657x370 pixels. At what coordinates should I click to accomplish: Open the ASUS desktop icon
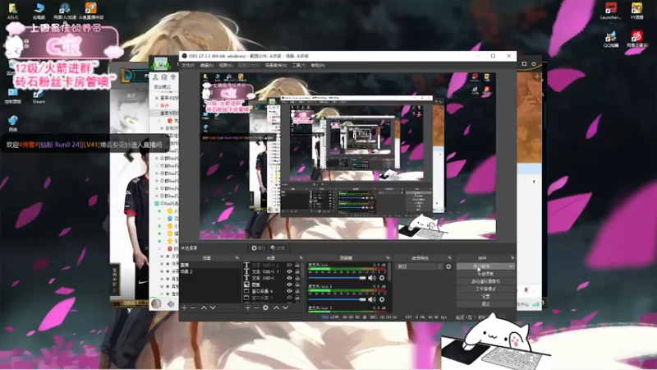[x=12, y=12]
